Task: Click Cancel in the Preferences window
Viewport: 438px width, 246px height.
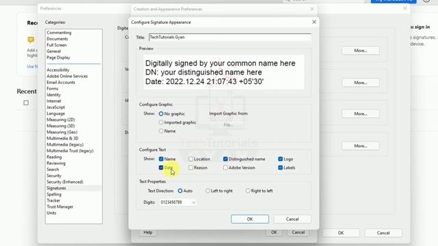Action: (383, 233)
